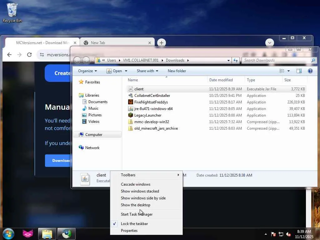Select Favorites in the navigation pane
Screen dimensions: 320x240
[x=89, y=82]
